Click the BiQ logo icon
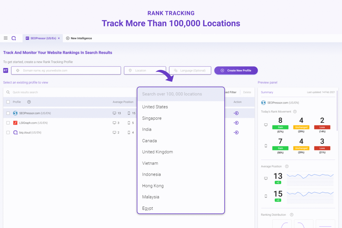This screenshot has height=228, width=342. [14, 38]
